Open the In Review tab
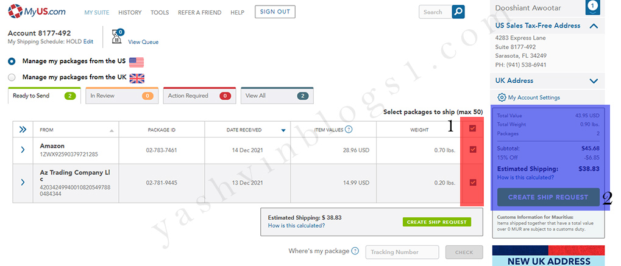This screenshot has width=621, height=266. (121, 96)
